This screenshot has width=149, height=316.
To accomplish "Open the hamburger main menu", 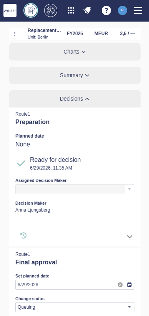I will (138, 10).
